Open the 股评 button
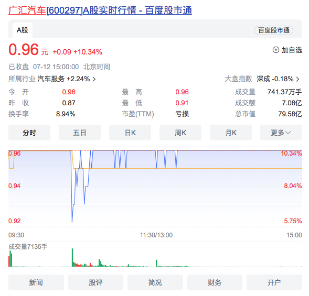The width and height of the screenshot is (309, 296). (x=95, y=282)
